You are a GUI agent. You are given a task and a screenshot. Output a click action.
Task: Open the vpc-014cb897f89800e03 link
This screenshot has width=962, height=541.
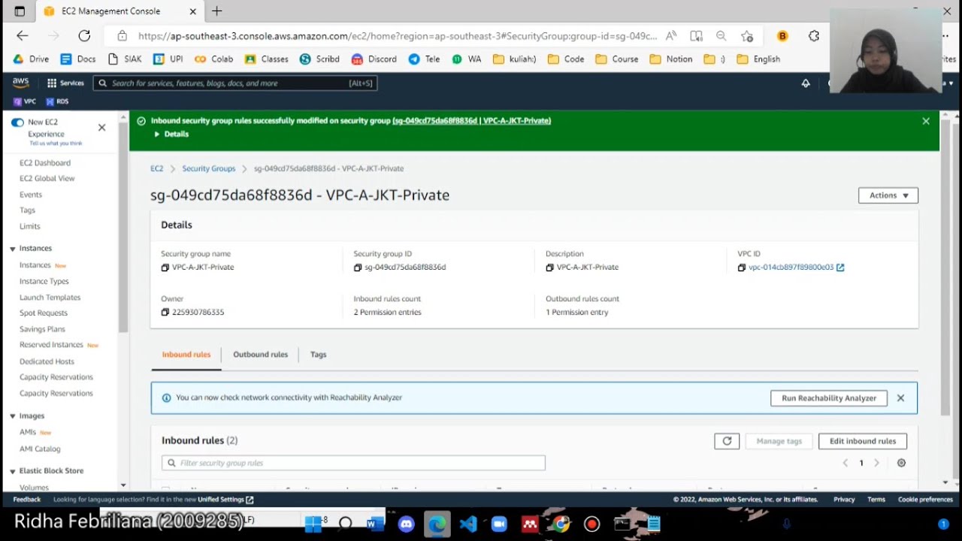point(791,267)
